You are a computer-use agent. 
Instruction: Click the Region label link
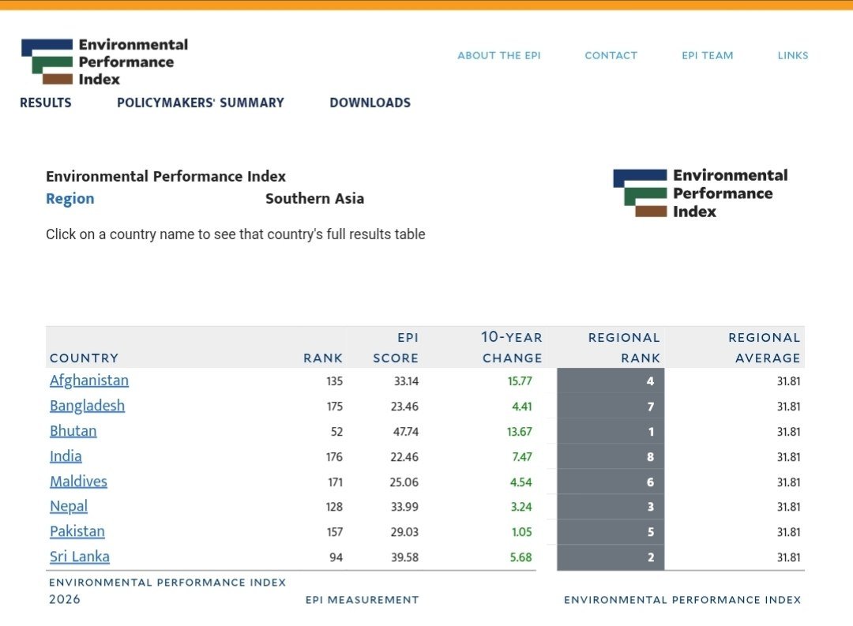pyautogui.click(x=70, y=198)
